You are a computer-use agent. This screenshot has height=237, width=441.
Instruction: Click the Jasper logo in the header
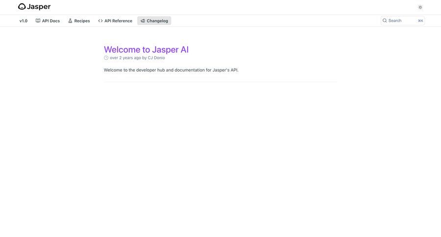(34, 7)
